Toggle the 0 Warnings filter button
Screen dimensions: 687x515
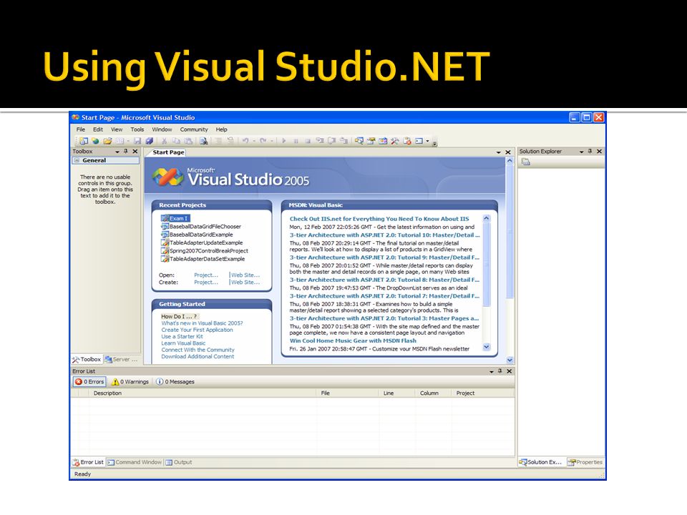pos(130,381)
